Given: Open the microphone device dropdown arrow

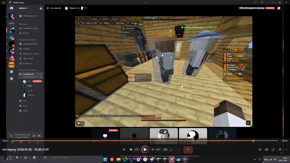Looking at the screenshot, I should coord(21,157).
